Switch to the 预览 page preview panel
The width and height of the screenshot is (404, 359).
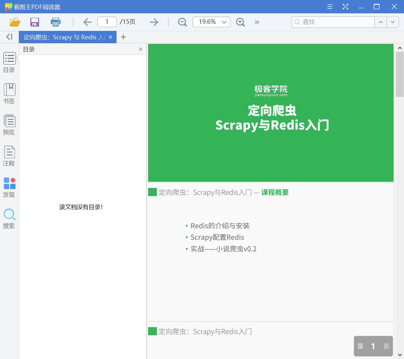(x=9, y=125)
